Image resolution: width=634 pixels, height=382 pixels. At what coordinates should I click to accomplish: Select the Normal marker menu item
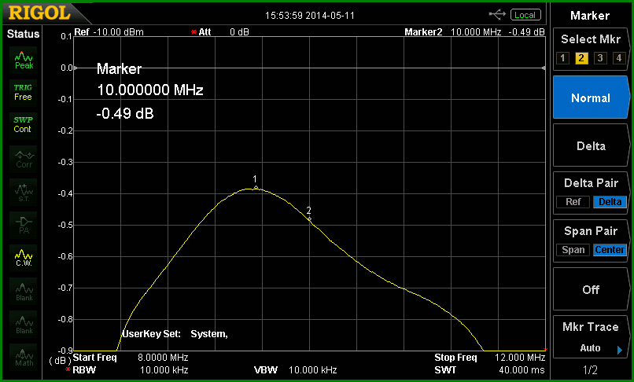click(x=591, y=97)
